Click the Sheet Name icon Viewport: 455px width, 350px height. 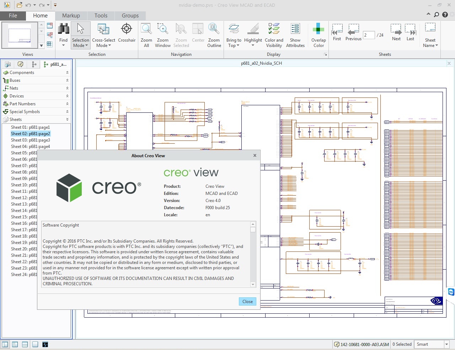[x=430, y=28]
